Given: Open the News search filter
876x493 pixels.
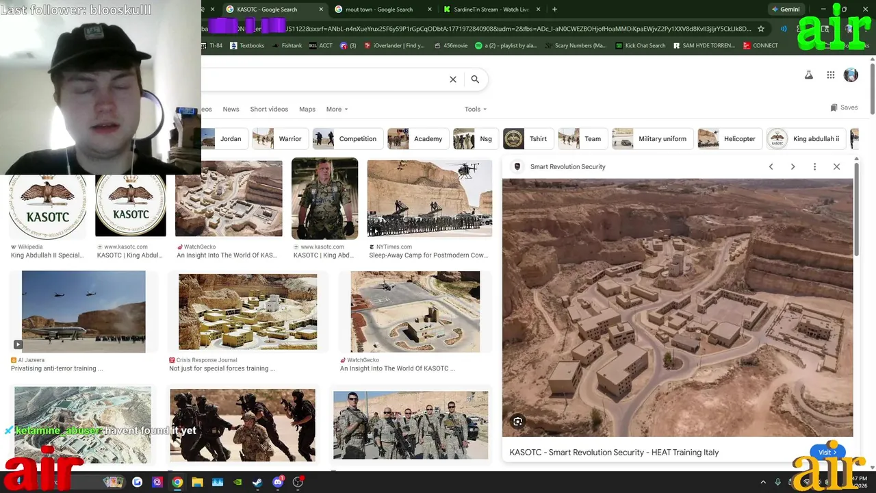Looking at the screenshot, I should pyautogui.click(x=231, y=110).
